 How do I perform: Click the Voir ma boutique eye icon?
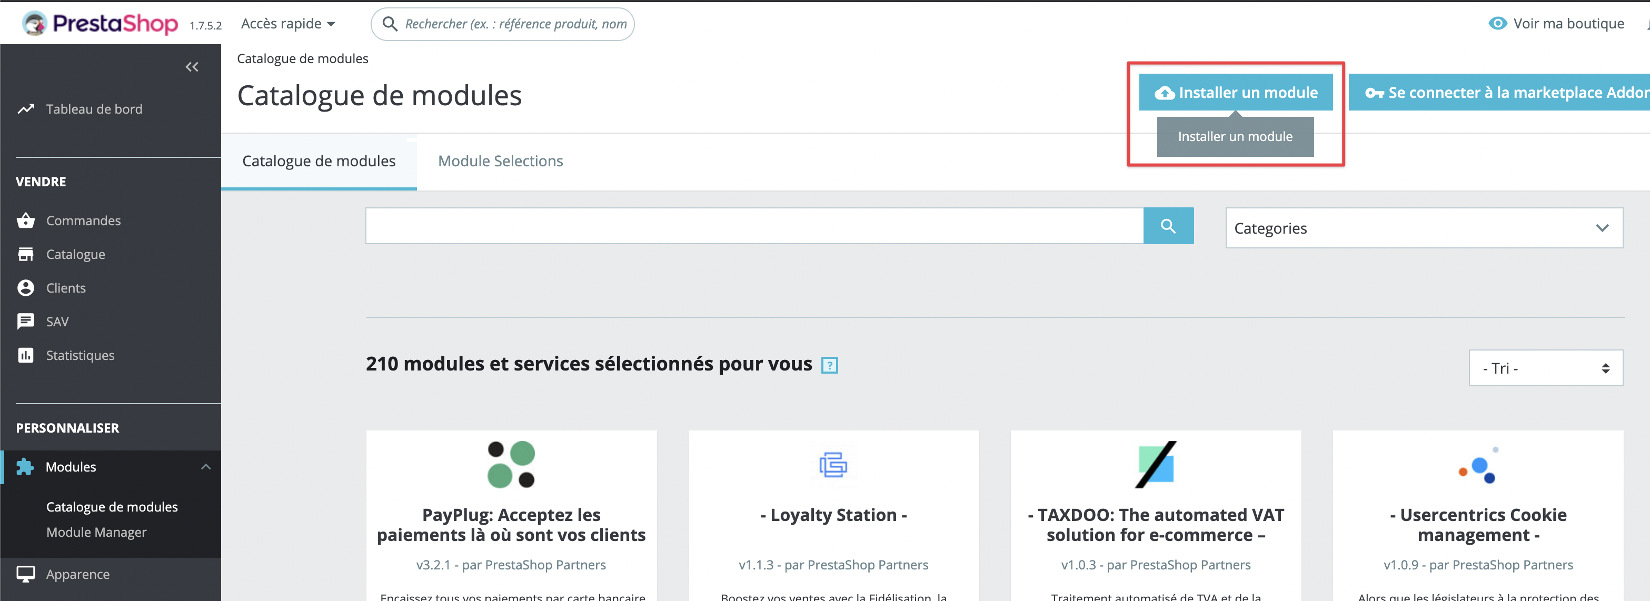(x=1497, y=24)
